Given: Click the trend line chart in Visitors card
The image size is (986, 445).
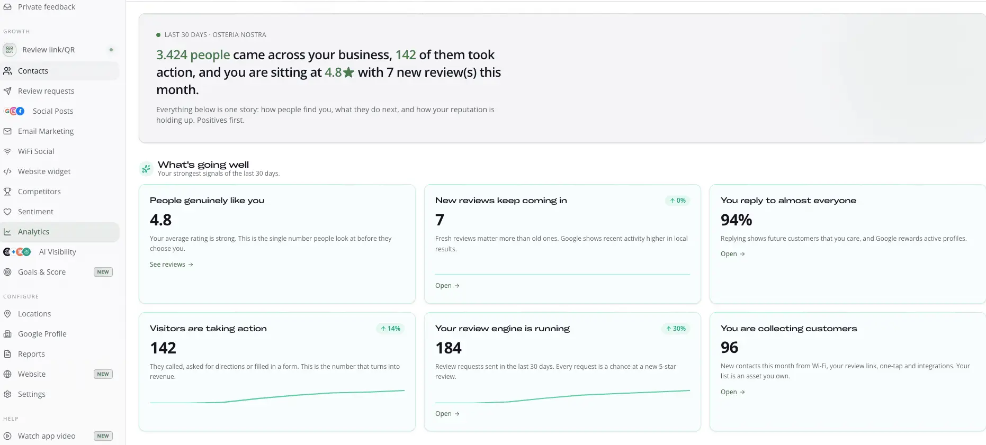Looking at the screenshot, I should coord(277,397).
